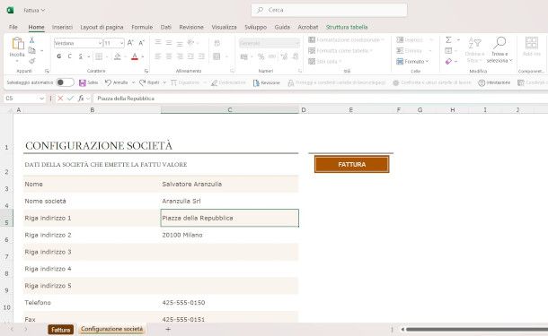Click the Cut scissors icon
Image resolution: width=548 pixels, height=336 pixels.
(31, 40)
